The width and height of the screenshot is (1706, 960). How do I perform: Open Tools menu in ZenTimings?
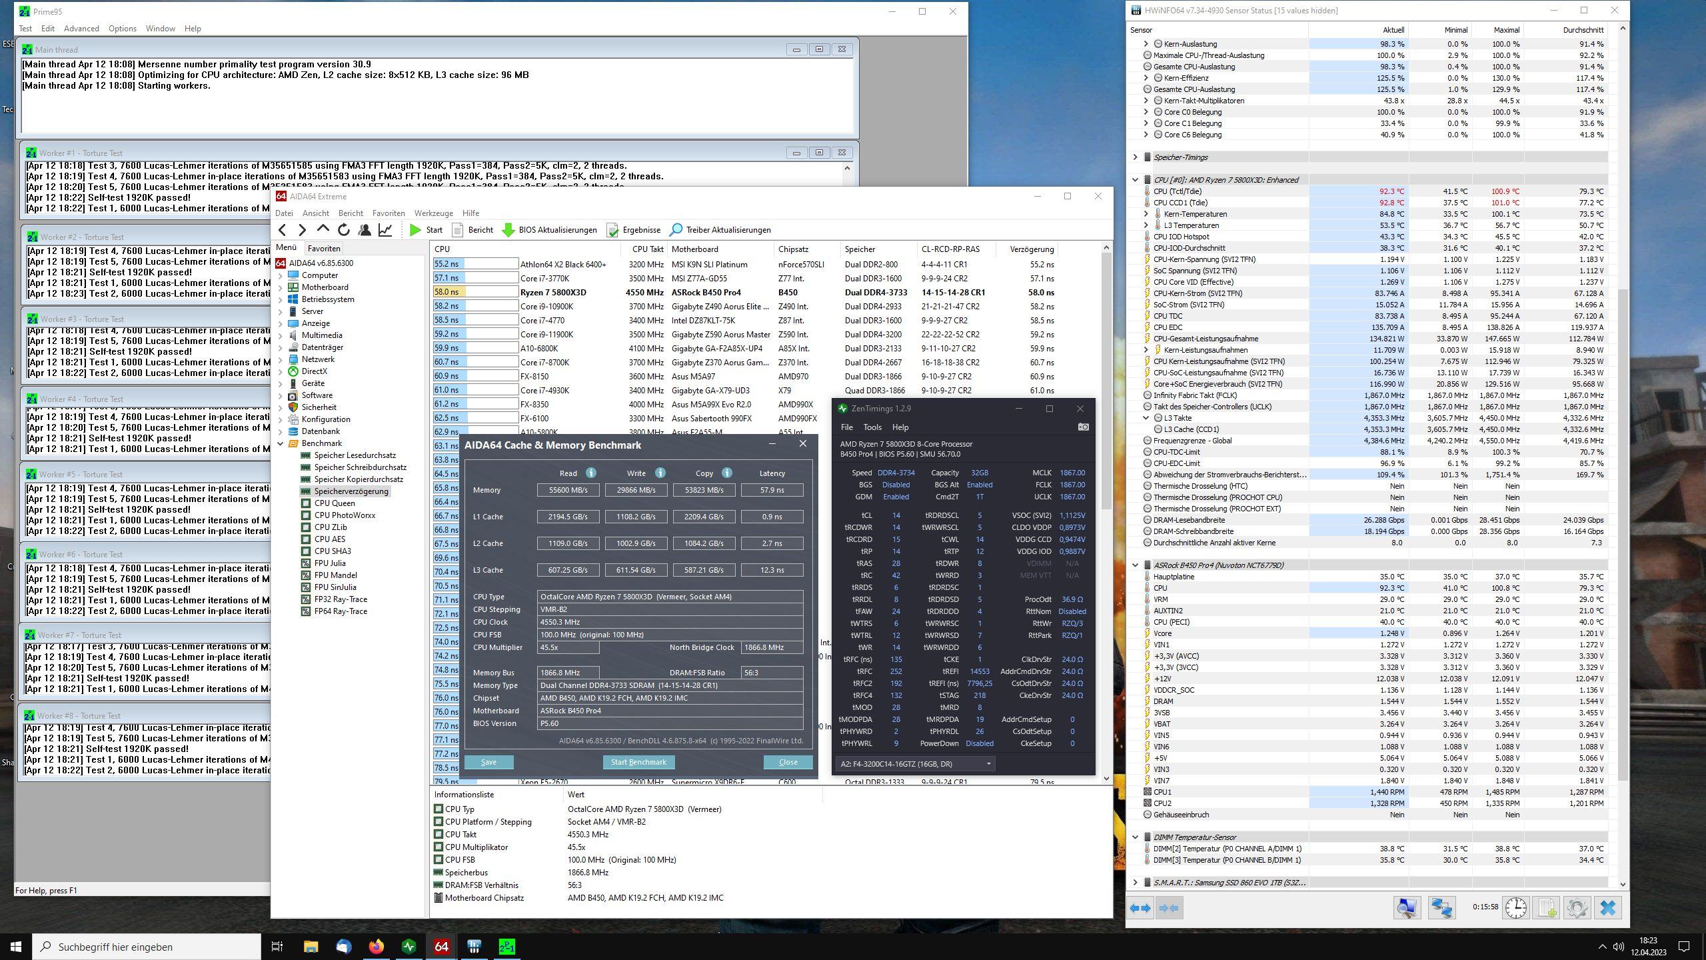click(x=872, y=427)
